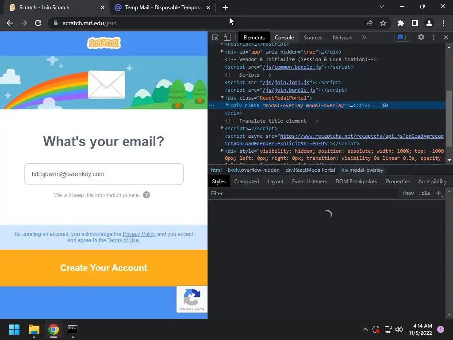This screenshot has height=340, width=453.
Task: Show more DevTools tabs chevron
Action: (364, 37)
